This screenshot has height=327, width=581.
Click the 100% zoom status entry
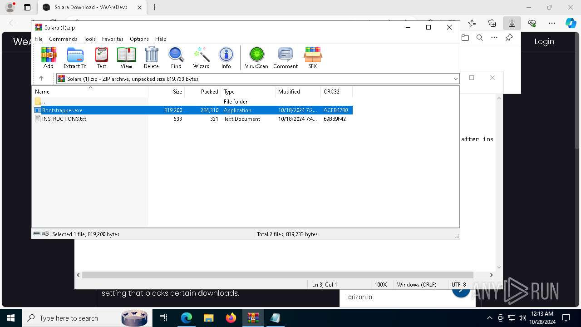(381, 285)
